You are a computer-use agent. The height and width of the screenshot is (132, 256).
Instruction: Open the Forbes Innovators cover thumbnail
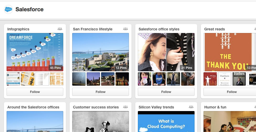[x=239, y=79]
